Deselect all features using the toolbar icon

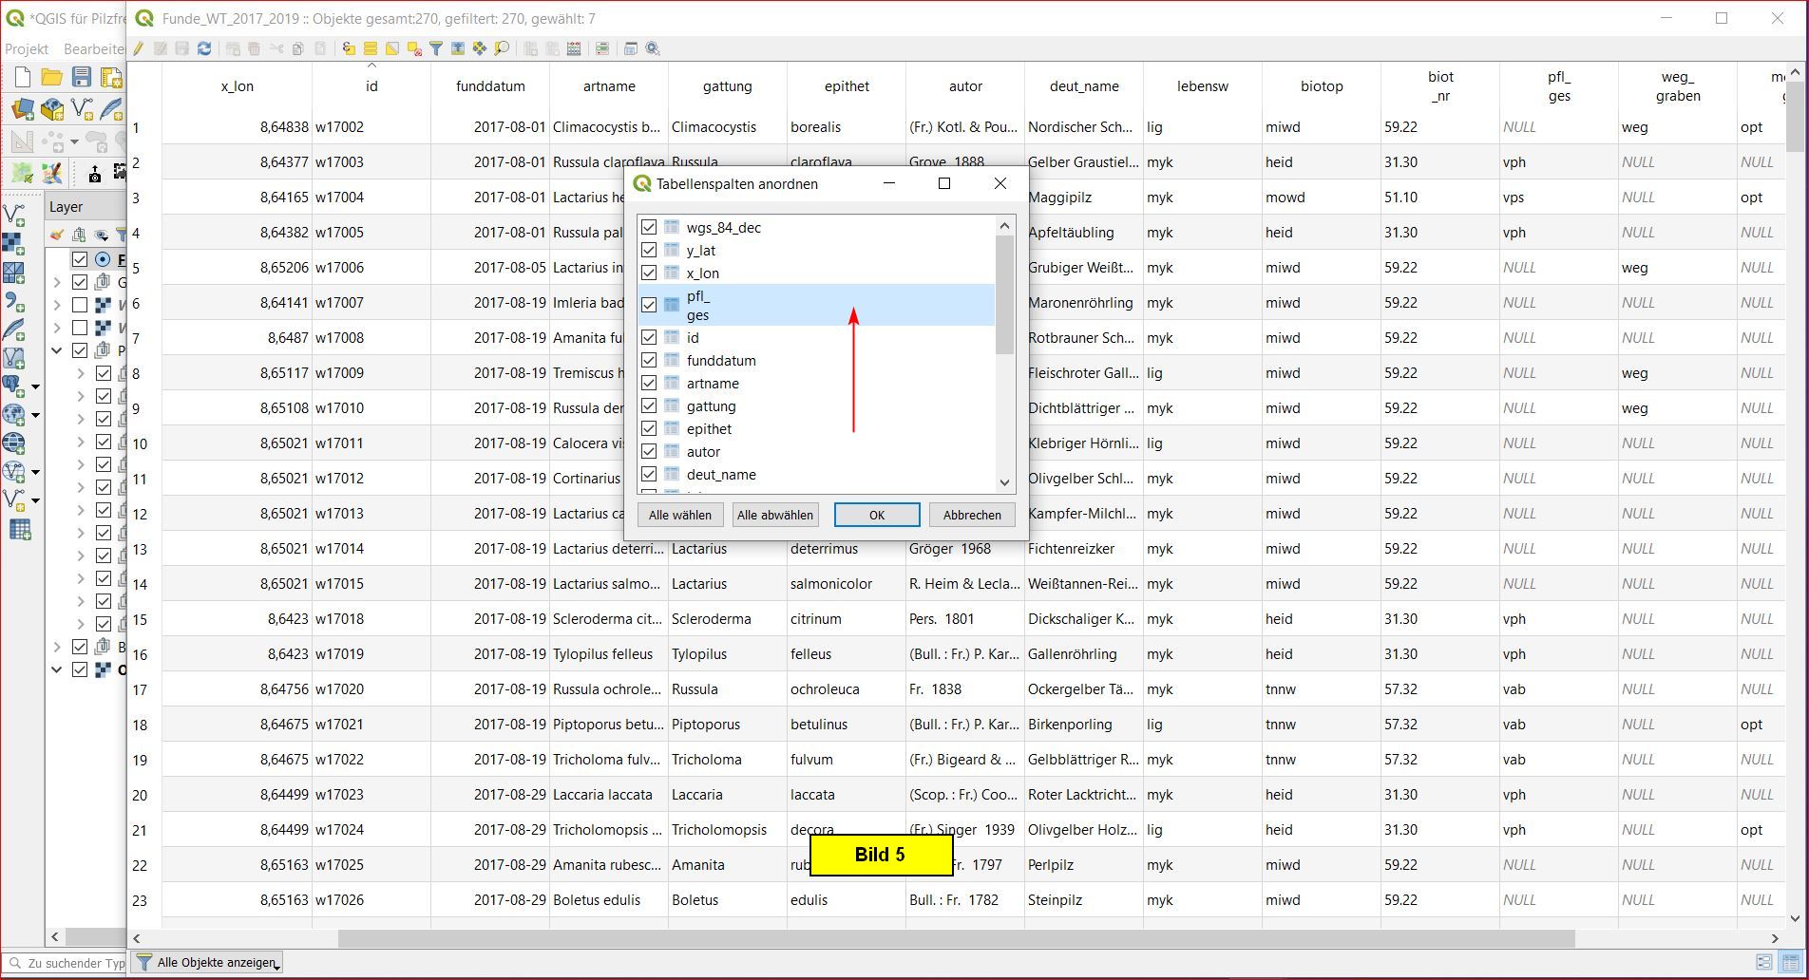click(x=414, y=48)
